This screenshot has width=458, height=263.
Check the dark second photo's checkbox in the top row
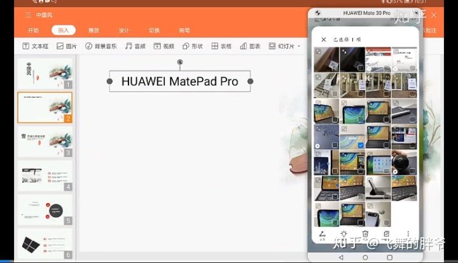(361, 68)
